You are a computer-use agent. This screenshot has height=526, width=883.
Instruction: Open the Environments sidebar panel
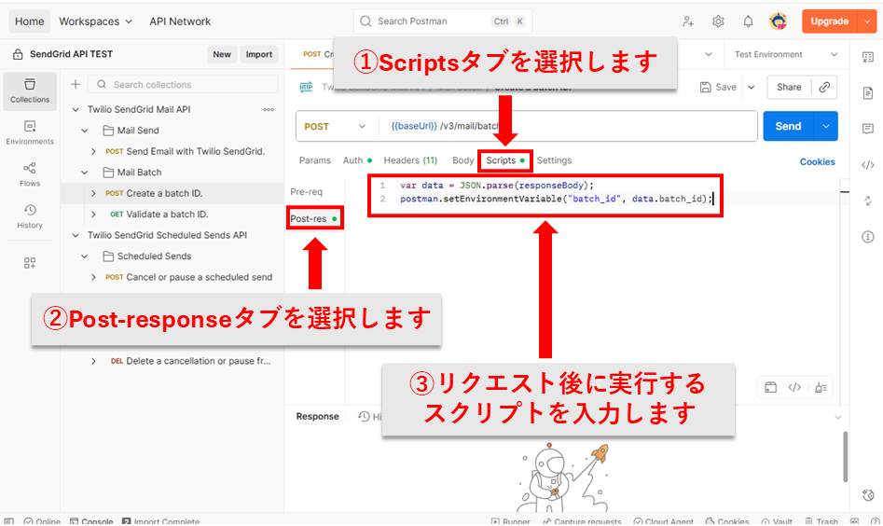[30, 133]
